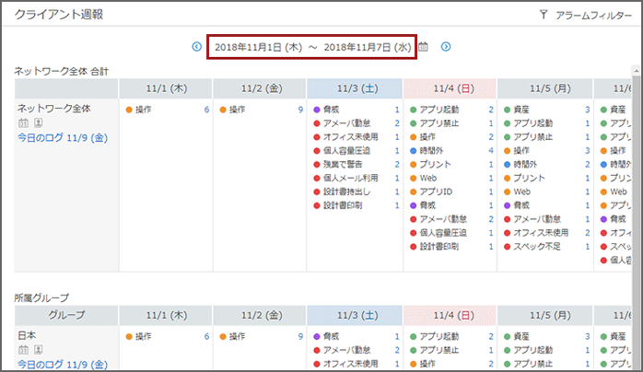
Task: Click the vertical scrollbar up arrow
Action: coord(636,71)
